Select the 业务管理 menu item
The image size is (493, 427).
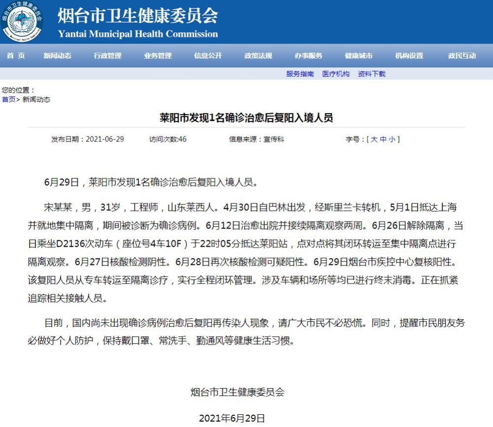(158, 56)
